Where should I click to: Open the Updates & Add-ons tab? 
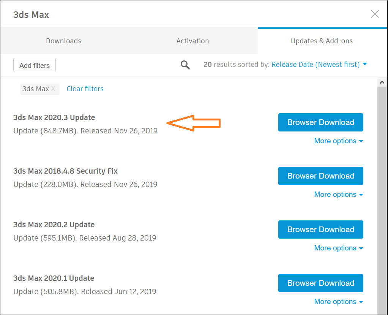tap(322, 41)
